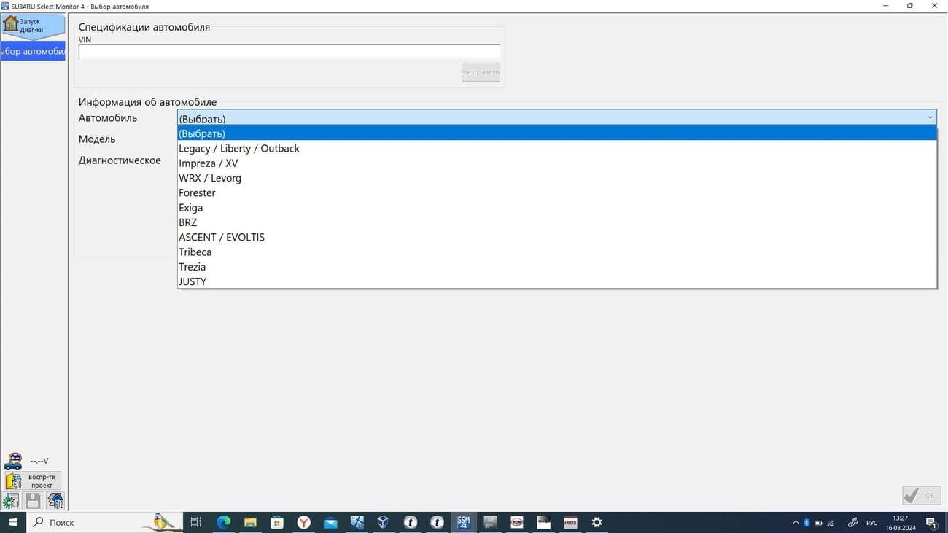Click the network signal tray icon
948x533 pixels.
point(830,522)
